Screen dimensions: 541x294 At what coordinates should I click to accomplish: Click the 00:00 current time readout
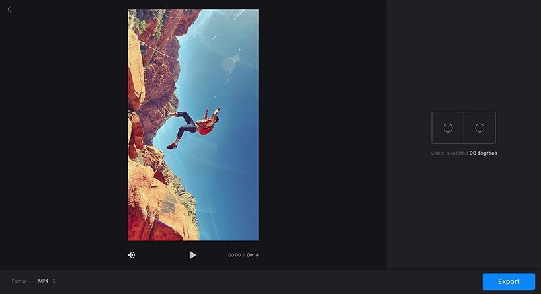234,255
